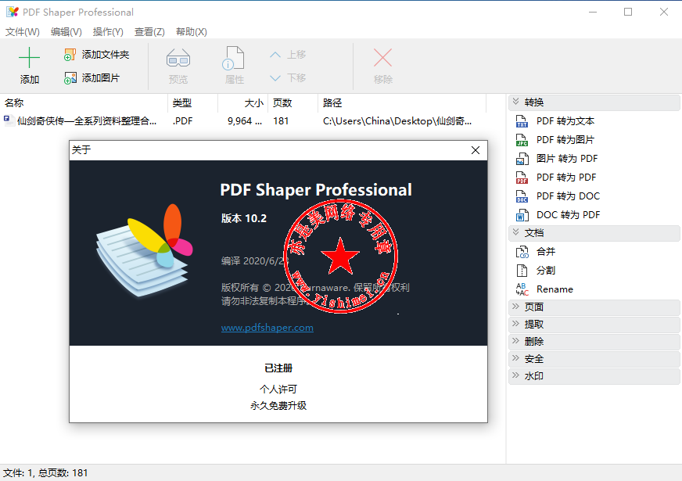Viewport: 682px width, 481px height.
Task: Expand the Pages (页面) section
Action: 516,307
